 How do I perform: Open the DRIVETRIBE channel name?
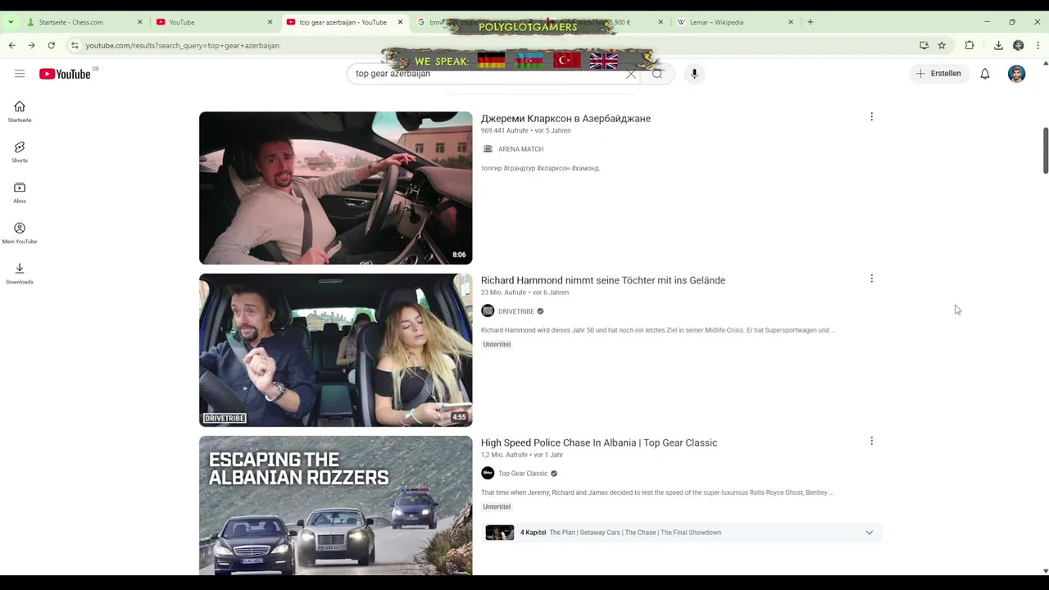click(516, 311)
